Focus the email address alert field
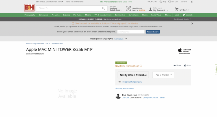This screenshot has width=217, height=117. click(131, 32)
